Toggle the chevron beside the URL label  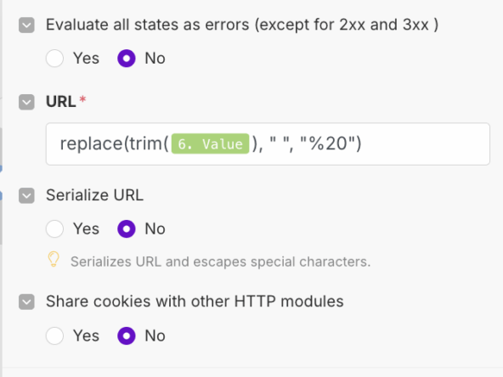pos(26,102)
